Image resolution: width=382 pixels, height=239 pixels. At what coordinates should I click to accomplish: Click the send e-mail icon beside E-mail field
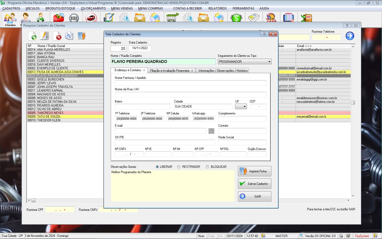pyautogui.click(x=211, y=131)
